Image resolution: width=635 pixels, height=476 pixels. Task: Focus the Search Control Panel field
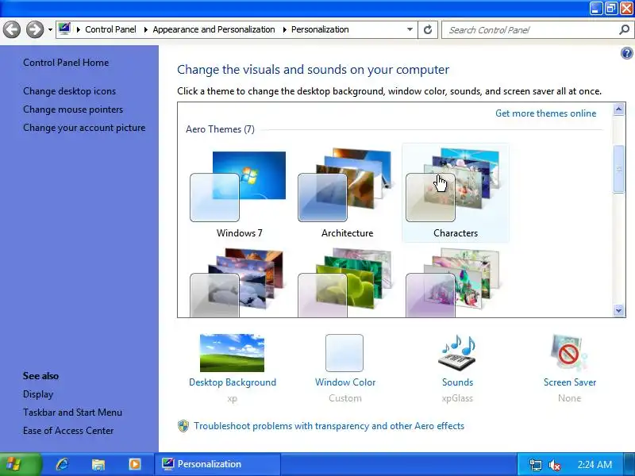tap(530, 30)
